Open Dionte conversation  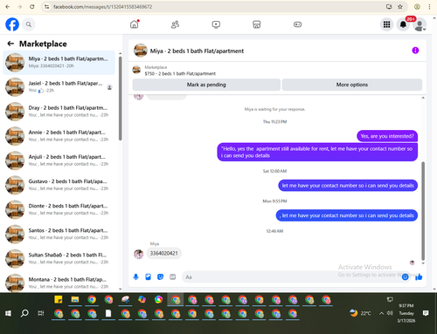point(59,209)
